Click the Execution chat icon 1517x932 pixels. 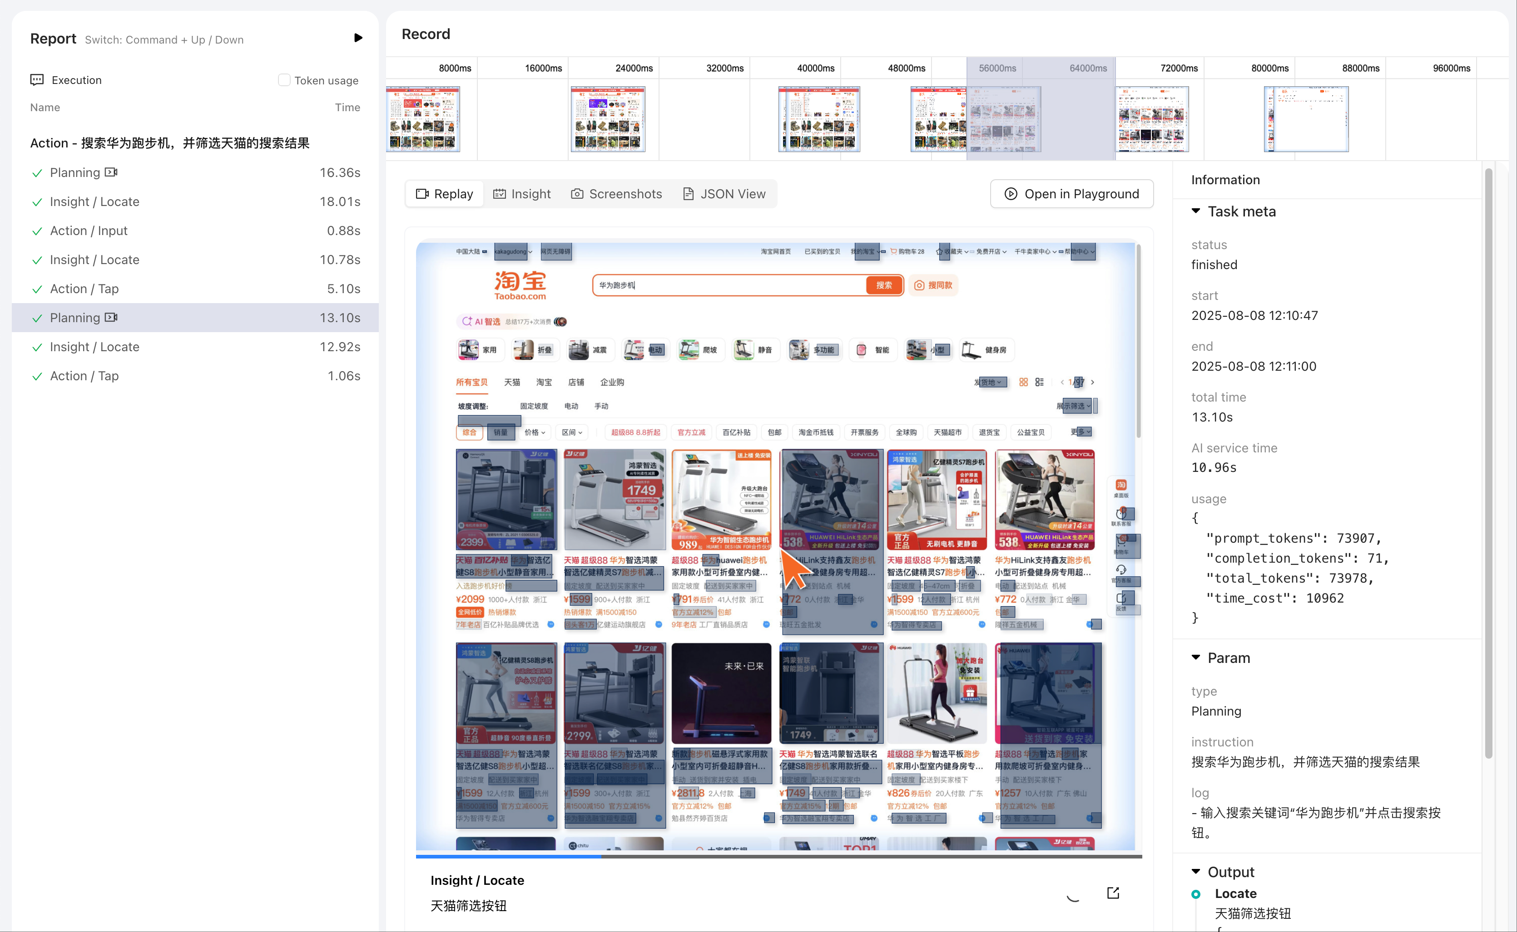37,80
